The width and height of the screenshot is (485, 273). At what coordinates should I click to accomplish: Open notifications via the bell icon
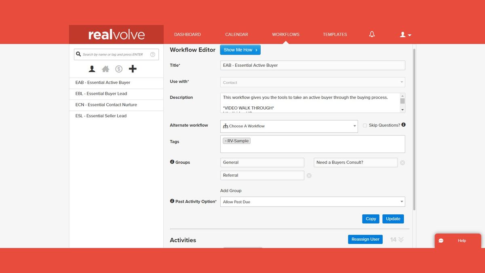372,34
